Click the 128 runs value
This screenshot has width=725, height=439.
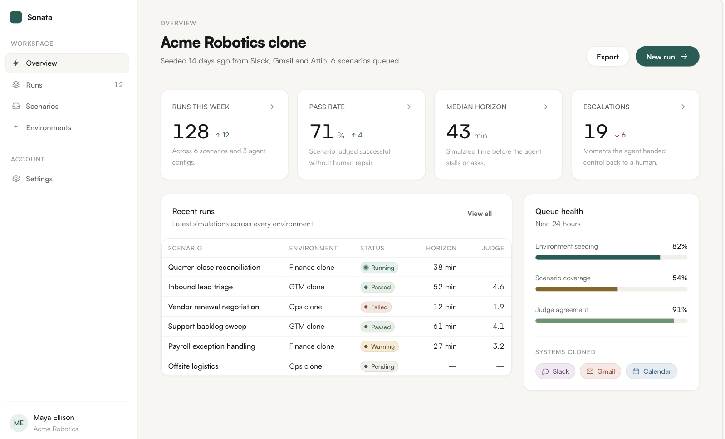point(191,132)
